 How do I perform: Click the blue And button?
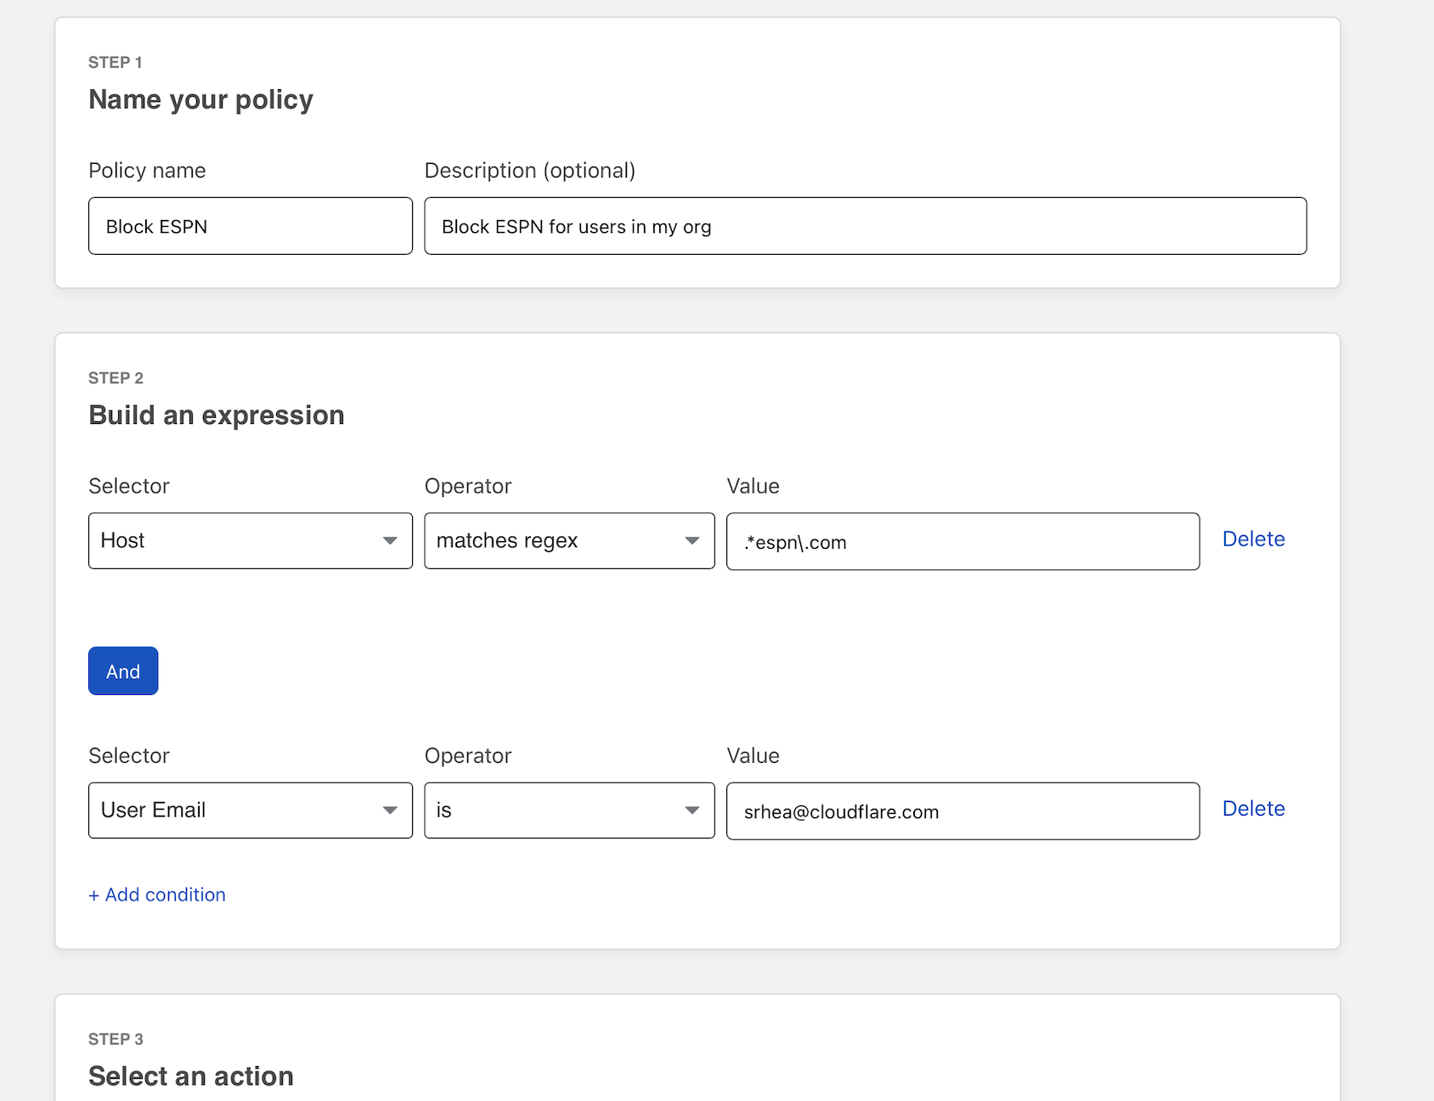click(122, 671)
